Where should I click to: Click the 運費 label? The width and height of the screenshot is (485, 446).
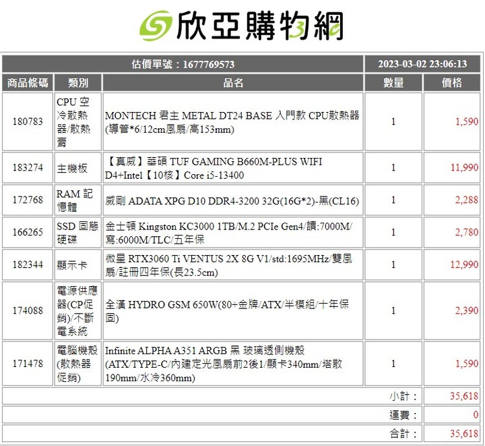click(403, 415)
